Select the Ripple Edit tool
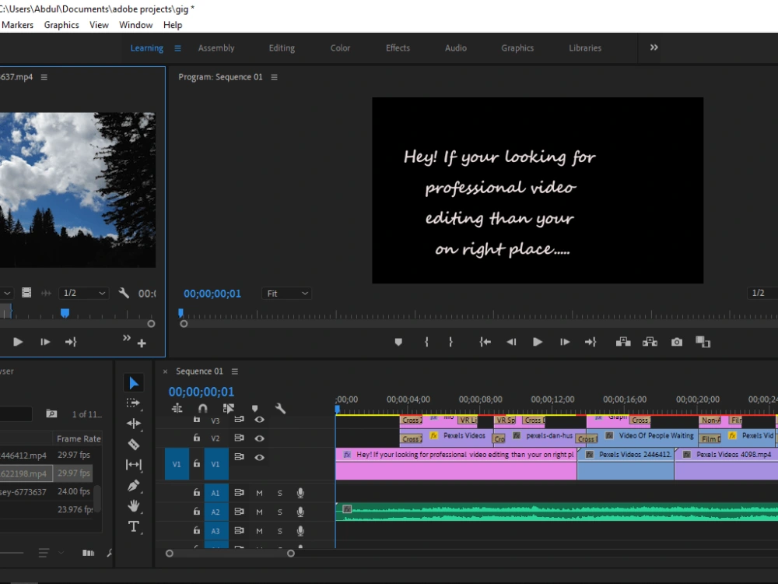 click(134, 424)
